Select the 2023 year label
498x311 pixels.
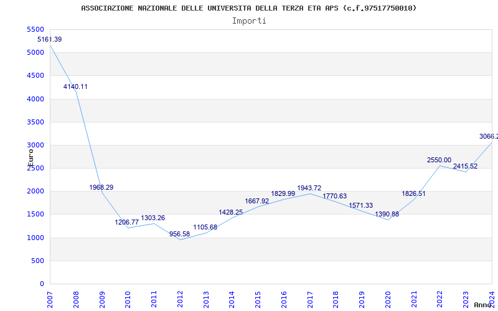(x=466, y=300)
